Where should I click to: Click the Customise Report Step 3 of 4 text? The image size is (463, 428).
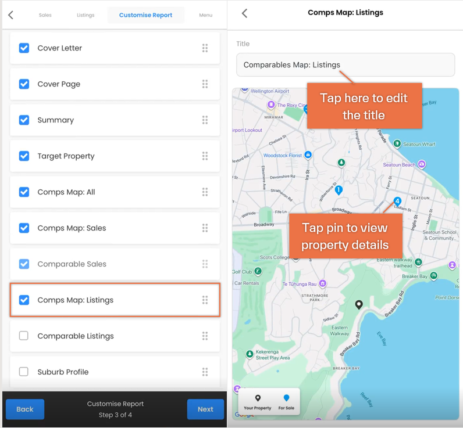pos(115,409)
